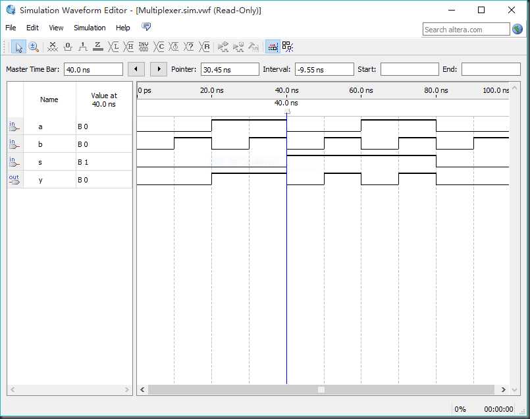Viewport: 530px width, 419px height.
Task: Click the 0% progress status
Action: (460, 409)
